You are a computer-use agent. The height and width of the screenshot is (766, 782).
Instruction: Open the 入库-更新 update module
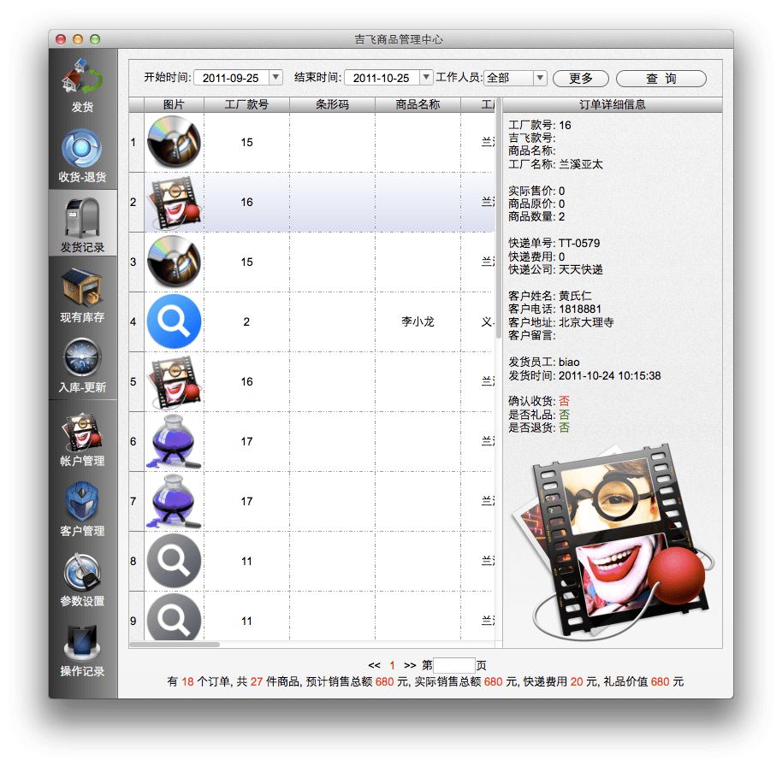point(82,359)
